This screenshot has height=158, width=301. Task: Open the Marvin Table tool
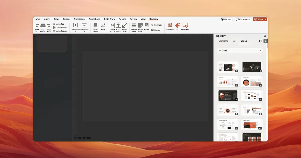point(134,26)
